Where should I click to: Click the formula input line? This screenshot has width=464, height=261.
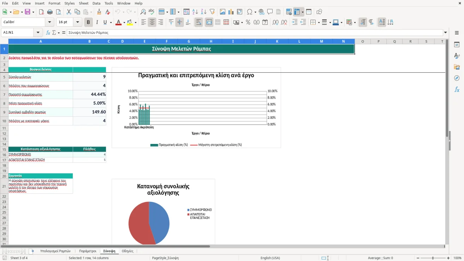[x=255, y=33]
